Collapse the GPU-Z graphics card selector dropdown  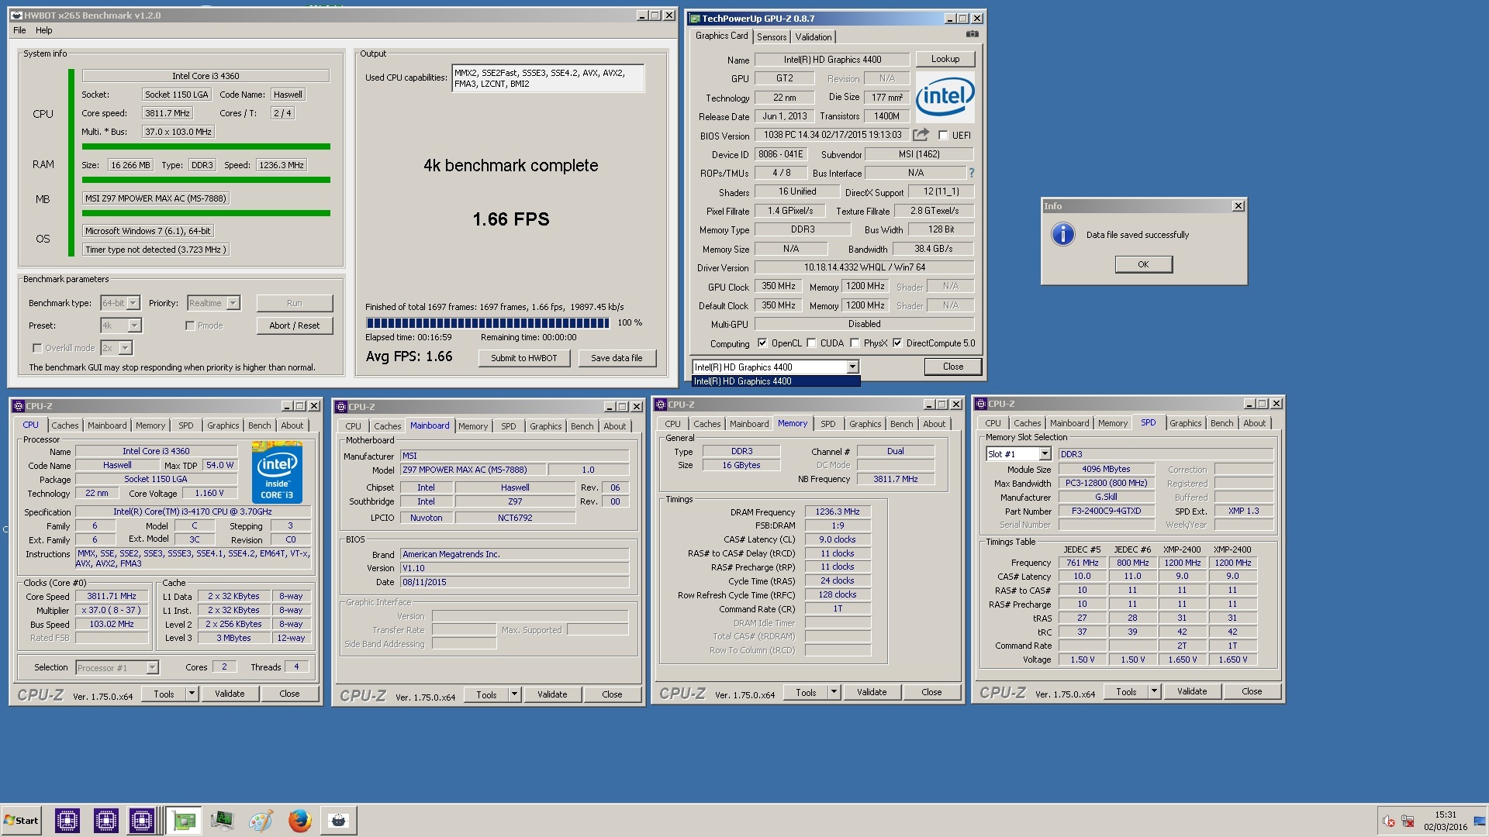[x=852, y=367]
